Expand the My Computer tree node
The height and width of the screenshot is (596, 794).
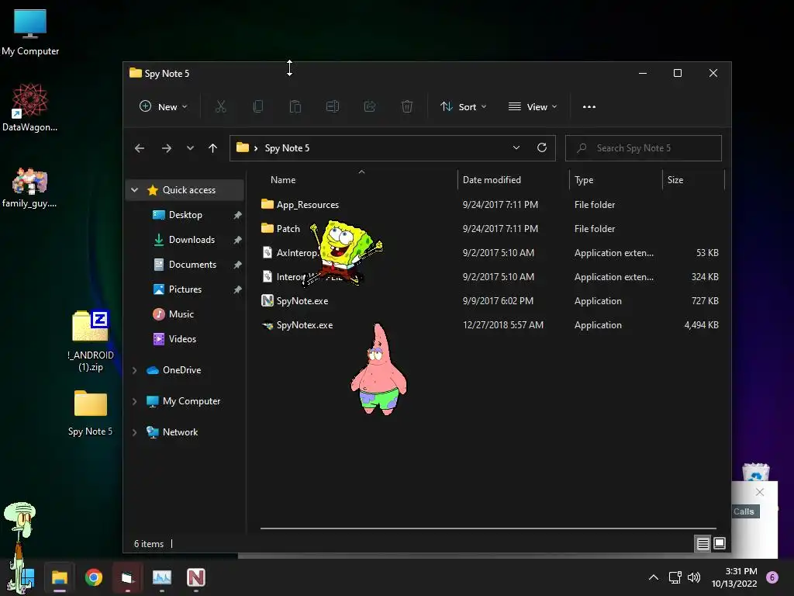(134, 401)
